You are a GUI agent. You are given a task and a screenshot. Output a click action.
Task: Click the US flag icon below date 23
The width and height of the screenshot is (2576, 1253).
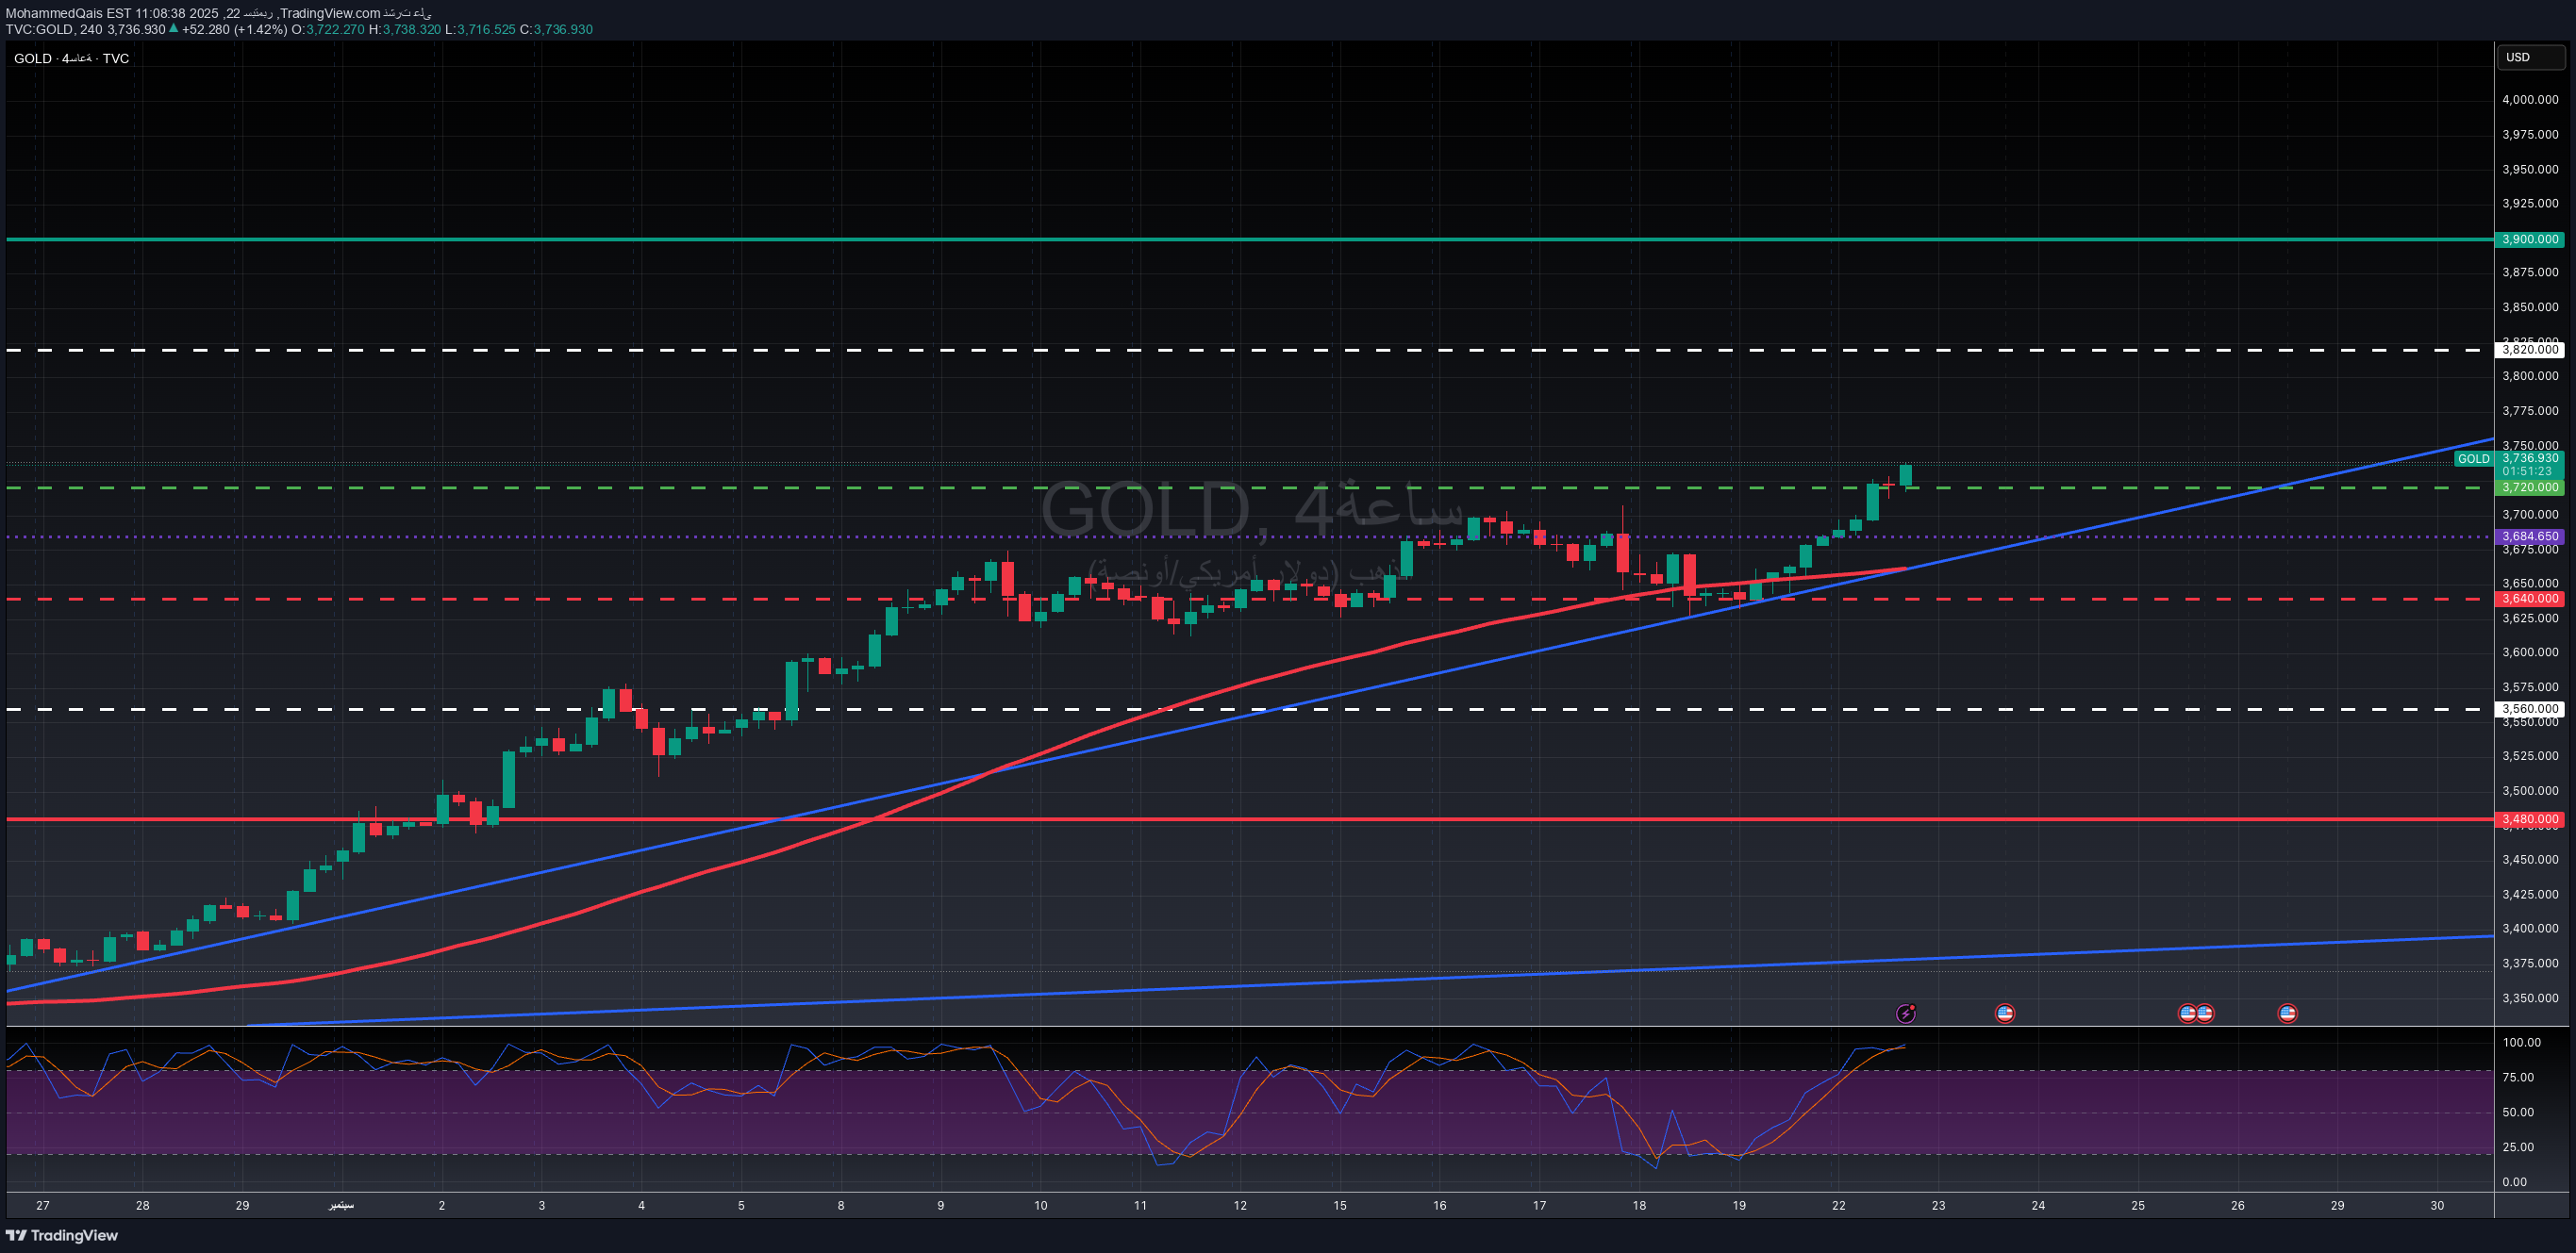(2004, 1014)
